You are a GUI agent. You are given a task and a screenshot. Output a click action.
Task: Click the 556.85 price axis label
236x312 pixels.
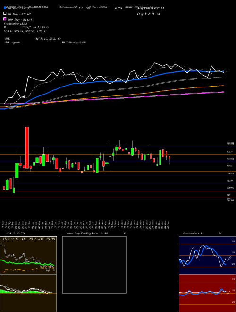click(x=230, y=173)
